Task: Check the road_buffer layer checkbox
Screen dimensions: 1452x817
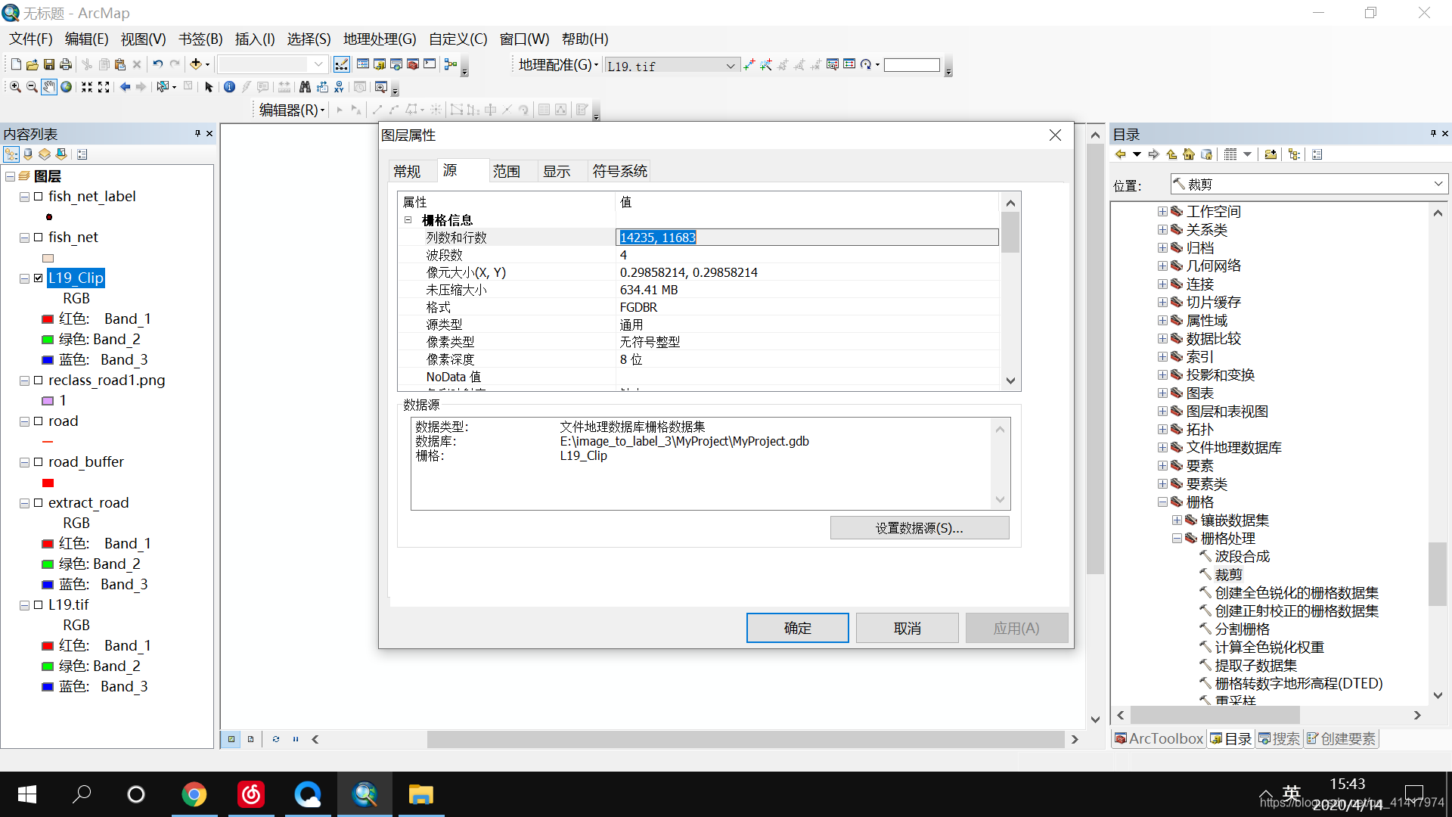Action: click(x=39, y=462)
